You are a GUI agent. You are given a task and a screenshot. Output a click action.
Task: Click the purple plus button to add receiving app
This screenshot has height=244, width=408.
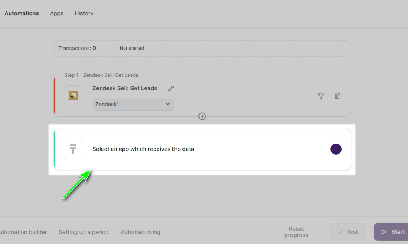[x=336, y=149]
